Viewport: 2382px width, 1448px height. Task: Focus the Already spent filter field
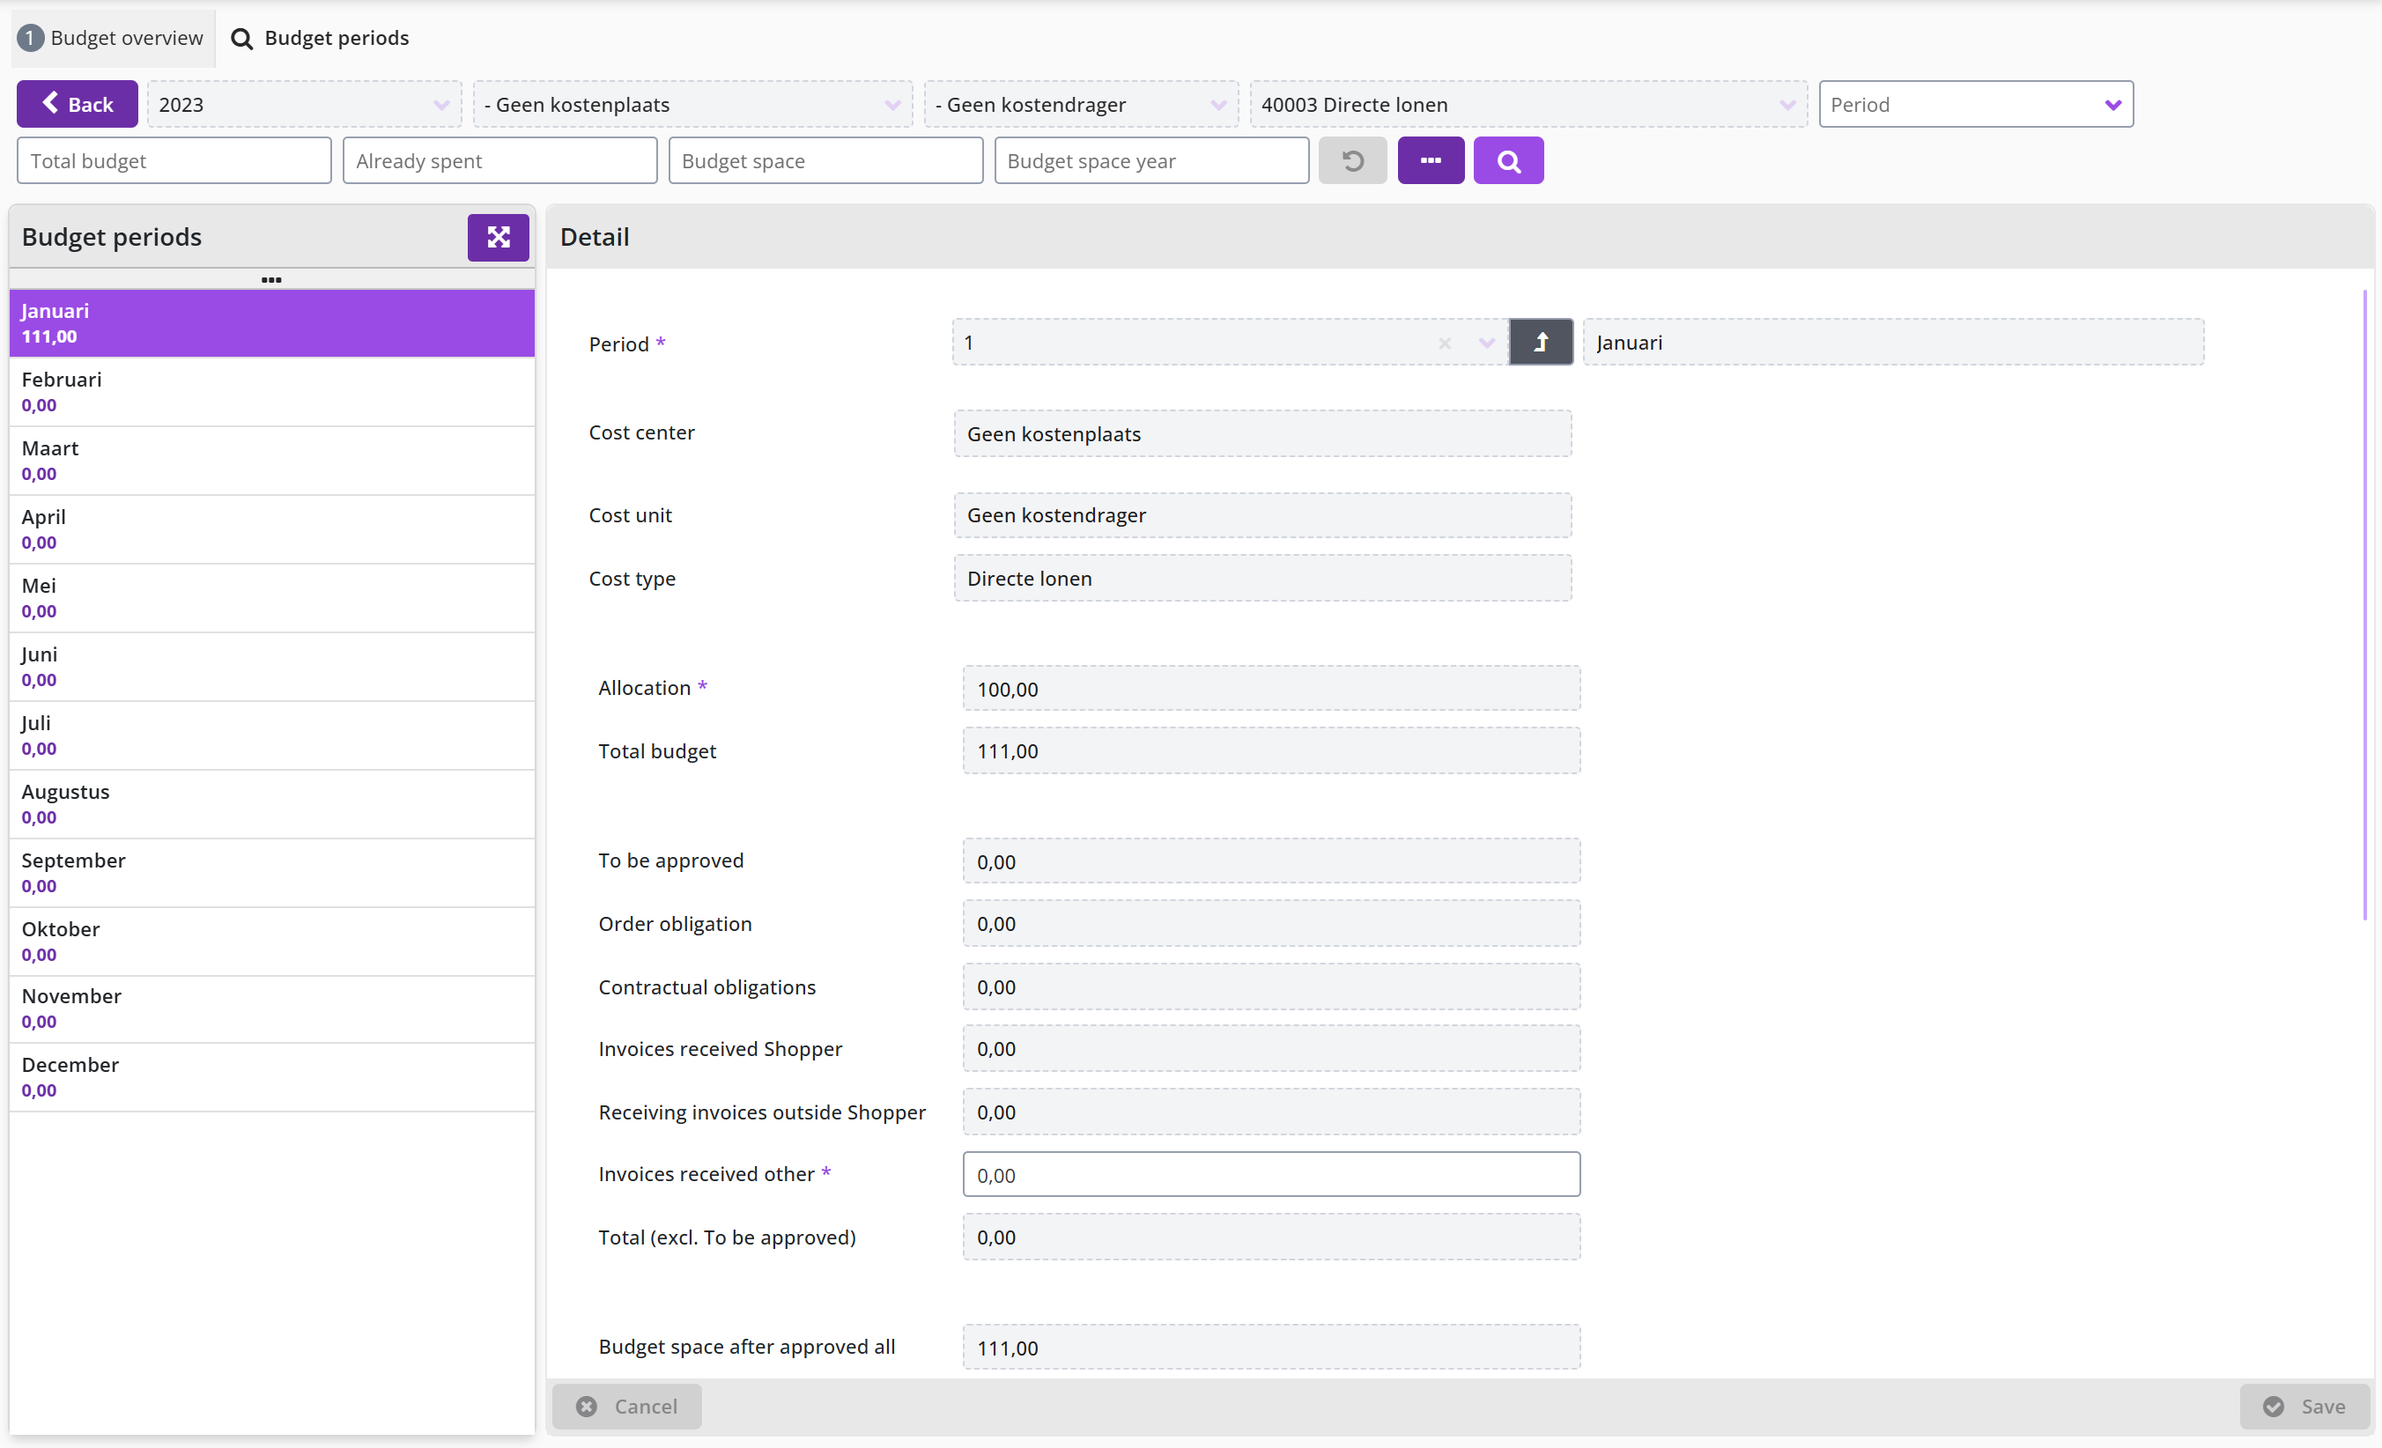pyautogui.click(x=499, y=160)
